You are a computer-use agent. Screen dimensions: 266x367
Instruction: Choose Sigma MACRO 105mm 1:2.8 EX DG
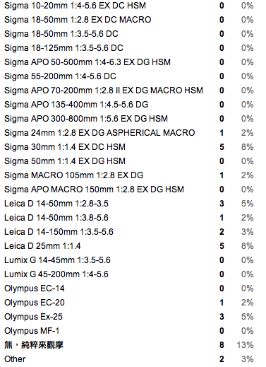click(x=73, y=175)
